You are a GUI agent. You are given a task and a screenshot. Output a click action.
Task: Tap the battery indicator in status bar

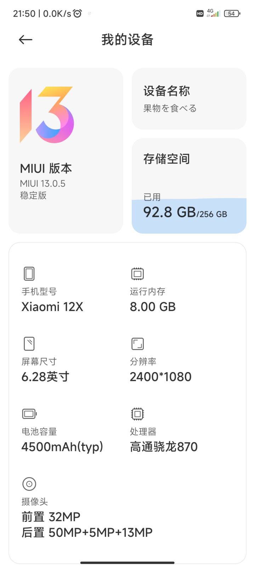point(232,13)
